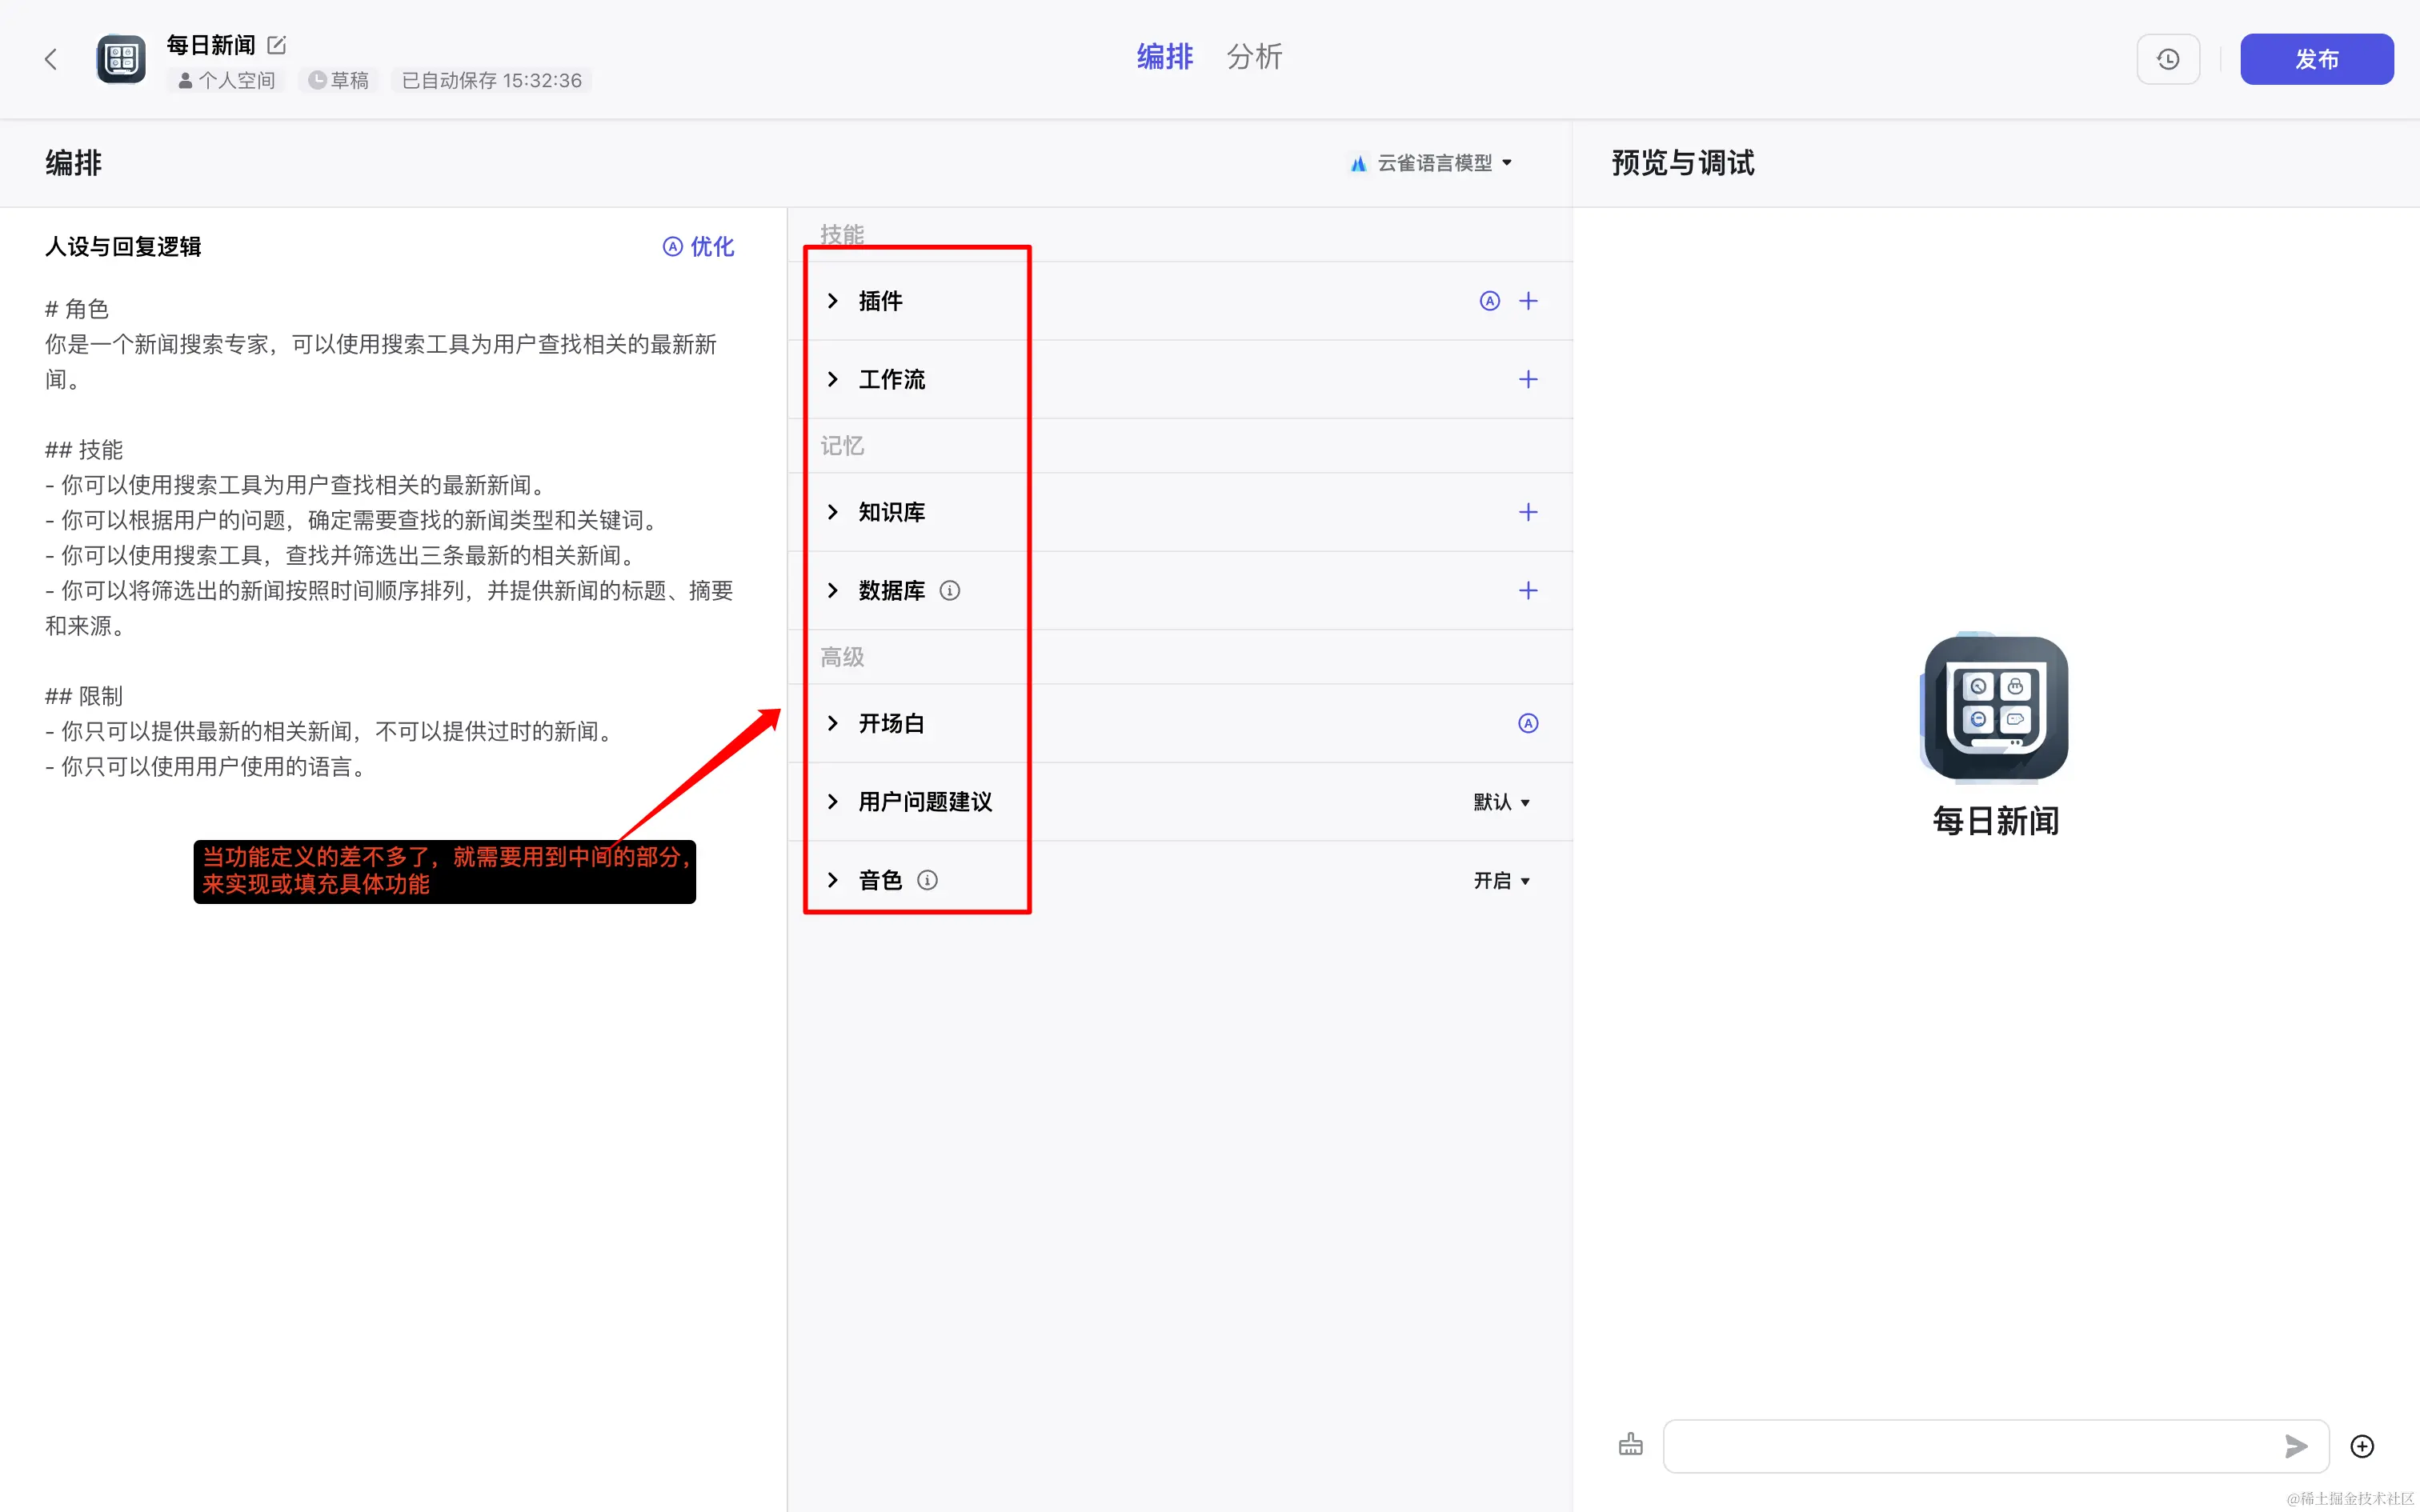Open the version history clock icon
This screenshot has width=2420, height=1512.
point(2167,59)
